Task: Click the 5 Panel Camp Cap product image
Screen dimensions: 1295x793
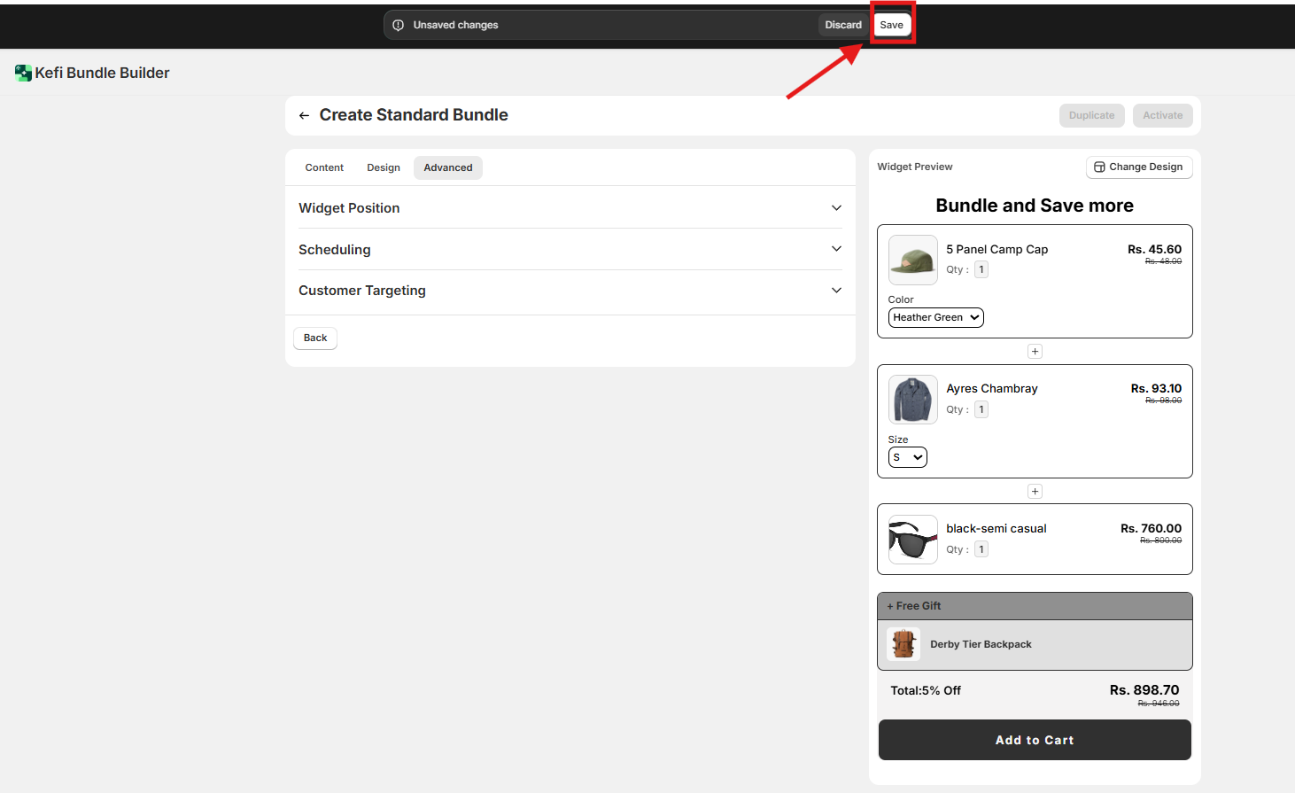Action: [912, 260]
